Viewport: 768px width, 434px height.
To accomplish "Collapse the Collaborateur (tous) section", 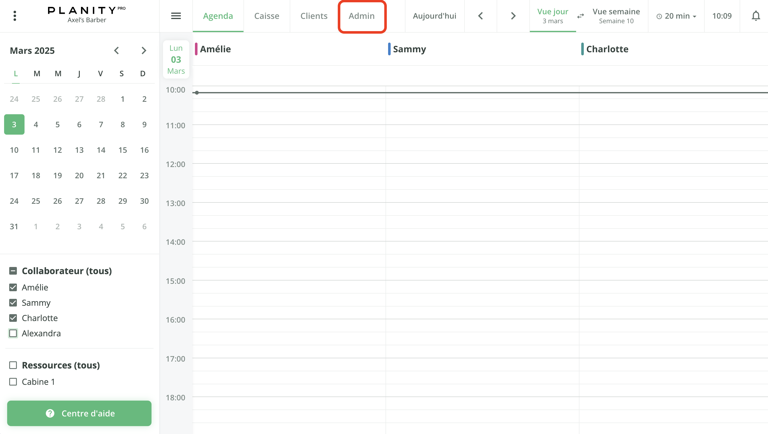I will [x=13, y=271].
